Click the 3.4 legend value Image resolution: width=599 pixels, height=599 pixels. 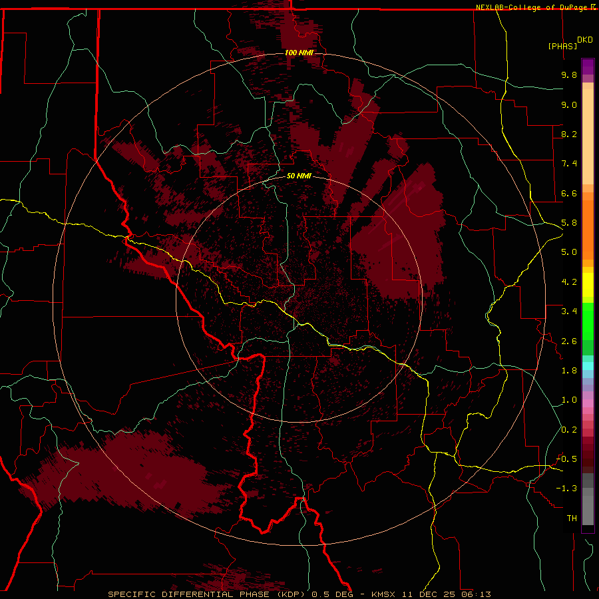(x=569, y=311)
